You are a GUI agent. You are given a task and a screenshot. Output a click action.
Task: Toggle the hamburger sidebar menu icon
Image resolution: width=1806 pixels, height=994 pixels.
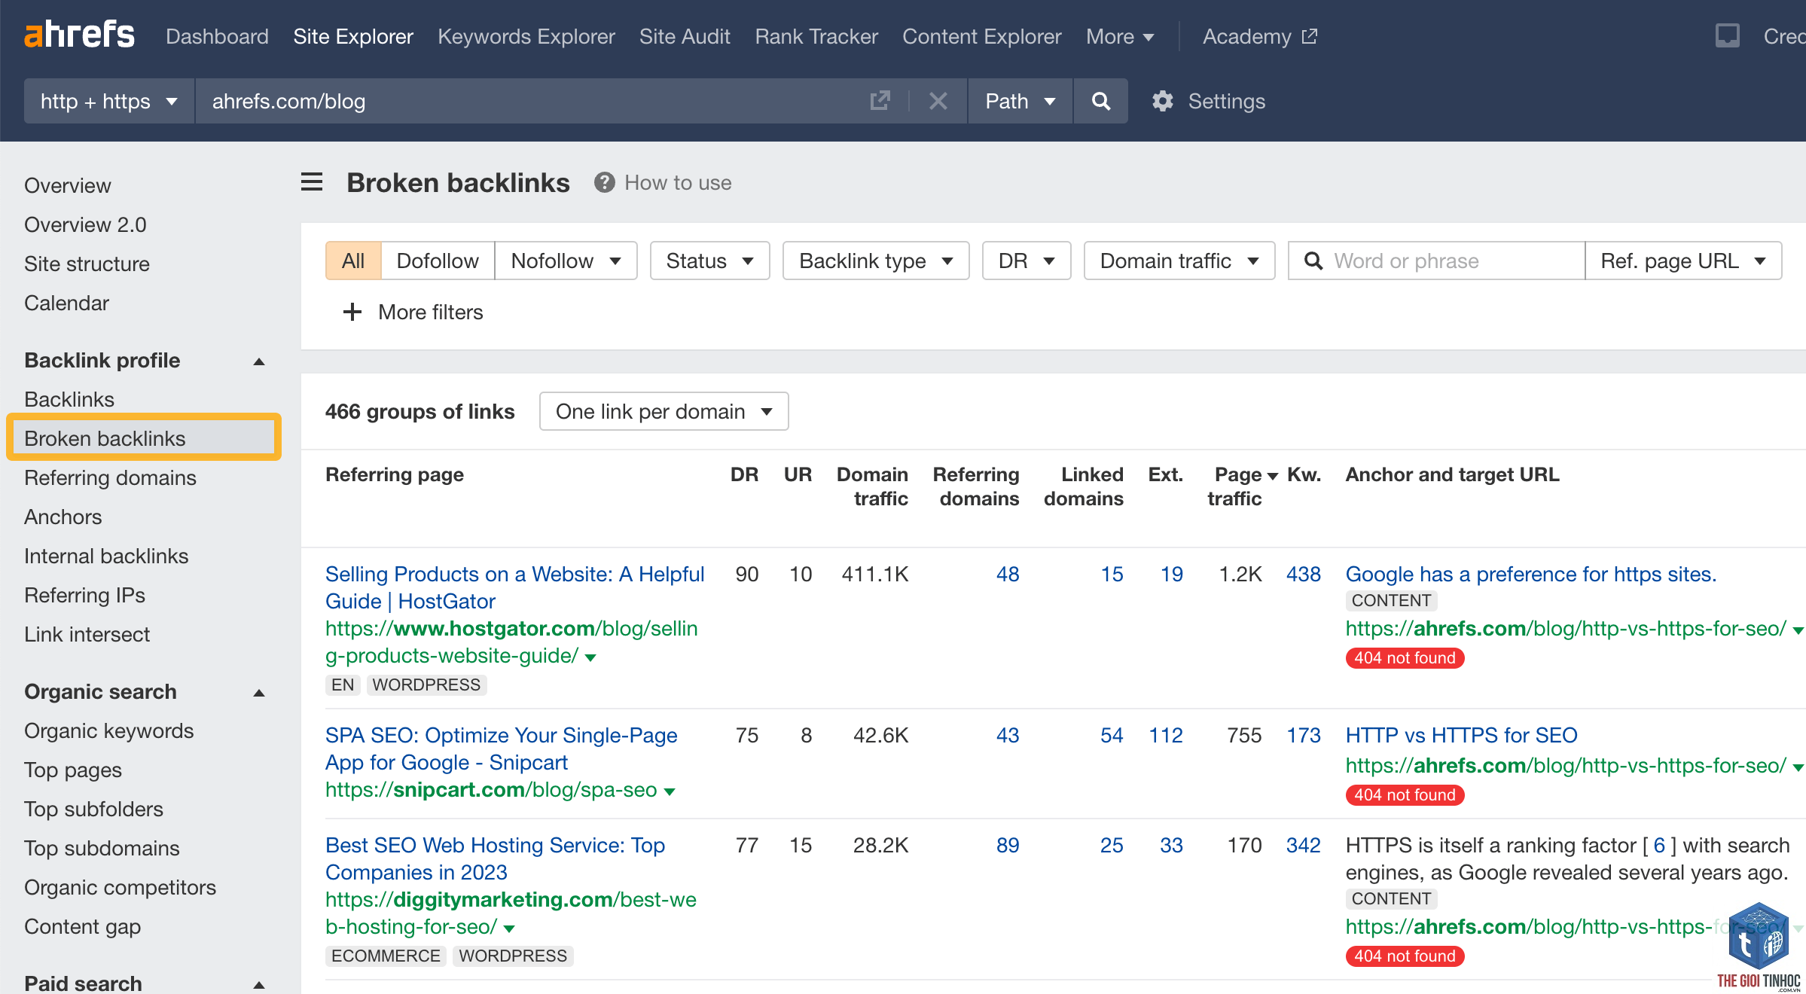[x=312, y=182]
